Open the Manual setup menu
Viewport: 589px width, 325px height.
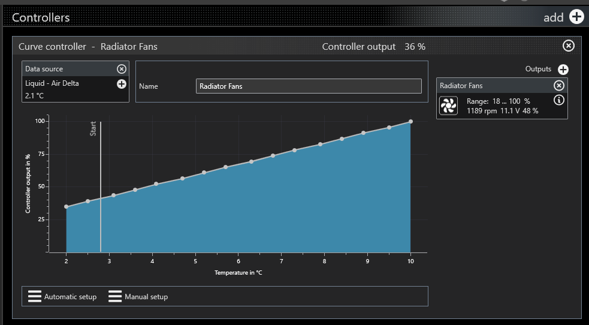138,296
